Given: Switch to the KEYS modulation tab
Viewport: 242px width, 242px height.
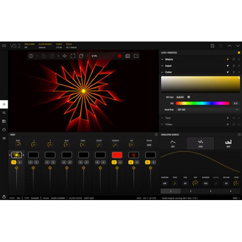Looking at the screenshot, I should pyautogui.click(x=173, y=143).
